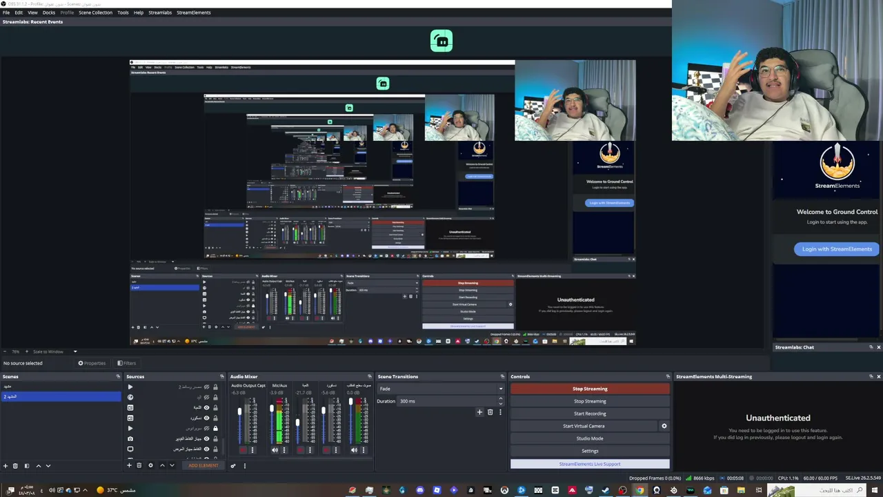Adjust the transition Duration spinner arrows
Image resolution: width=883 pixels, height=497 pixels.
(x=501, y=401)
